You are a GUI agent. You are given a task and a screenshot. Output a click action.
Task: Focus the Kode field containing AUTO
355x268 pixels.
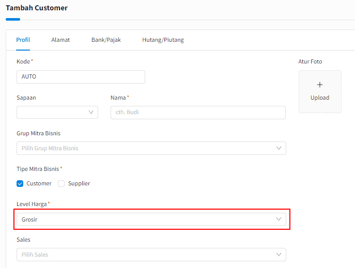click(x=81, y=77)
